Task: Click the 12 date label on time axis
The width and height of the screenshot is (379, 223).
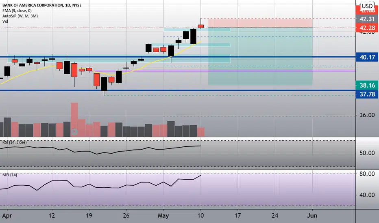Action: pyautogui.click(x=52, y=216)
